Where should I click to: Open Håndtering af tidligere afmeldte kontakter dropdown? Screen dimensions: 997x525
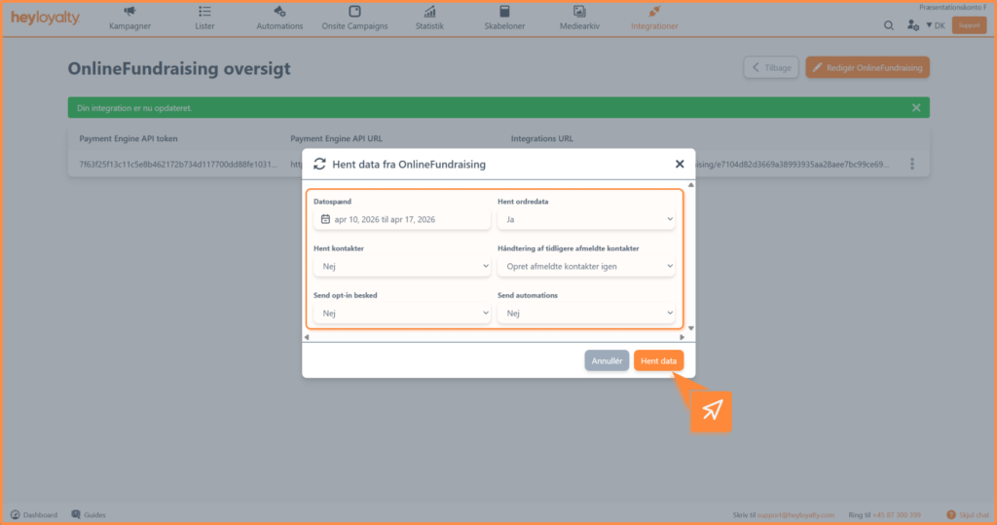pos(585,266)
